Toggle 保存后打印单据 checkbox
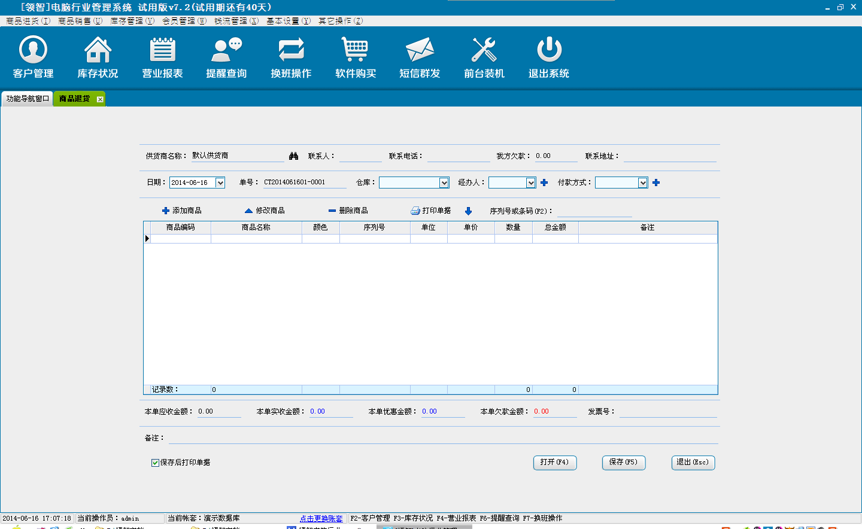Image resolution: width=862 pixels, height=529 pixels. pos(155,463)
